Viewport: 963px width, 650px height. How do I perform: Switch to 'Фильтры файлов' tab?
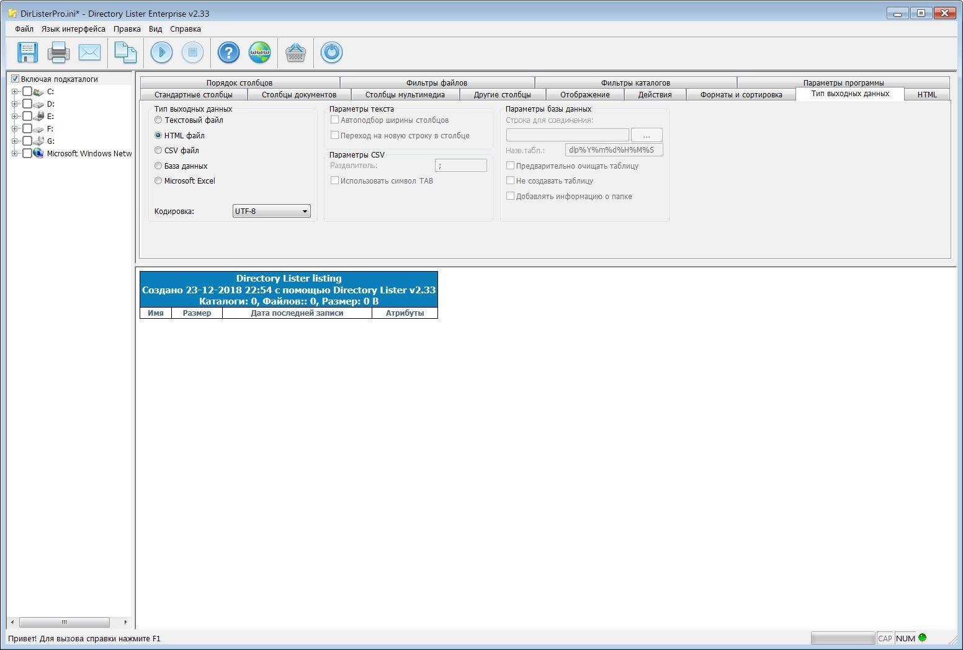coord(437,82)
